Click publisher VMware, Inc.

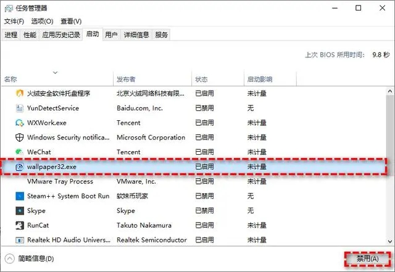click(136, 181)
